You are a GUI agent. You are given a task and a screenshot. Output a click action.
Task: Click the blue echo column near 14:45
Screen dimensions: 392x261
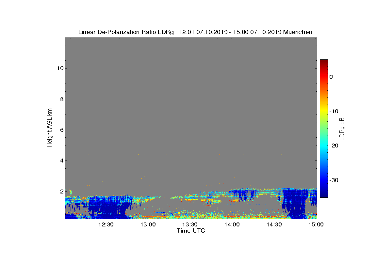(x=295, y=204)
